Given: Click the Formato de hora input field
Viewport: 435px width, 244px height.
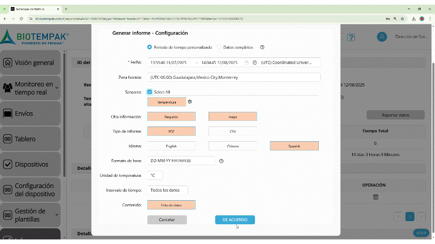Looking at the screenshot, I should pos(181,161).
